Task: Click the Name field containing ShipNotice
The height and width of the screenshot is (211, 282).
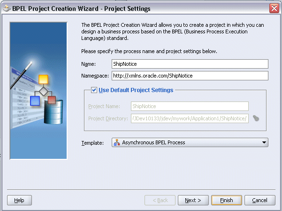Action: 190,64
